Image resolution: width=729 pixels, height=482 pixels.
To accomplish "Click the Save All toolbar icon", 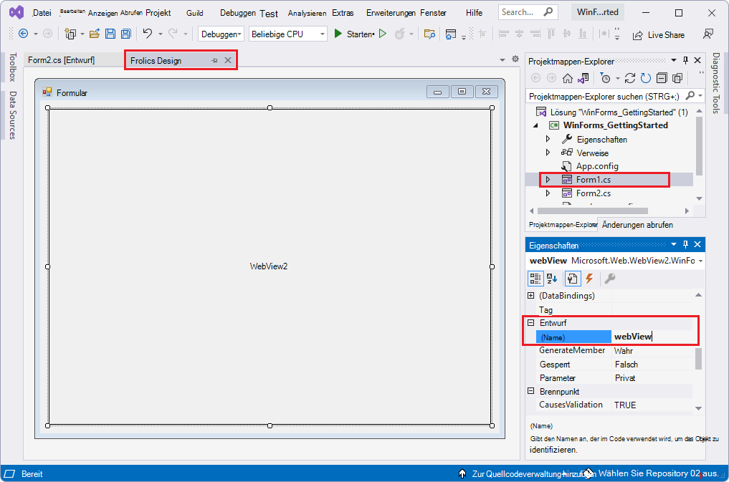I will point(125,34).
